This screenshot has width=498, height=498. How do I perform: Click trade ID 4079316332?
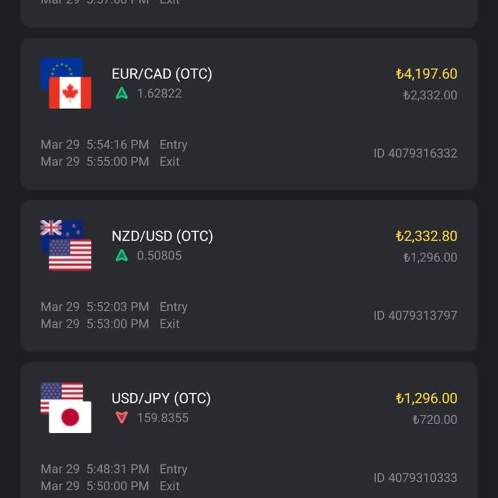point(415,154)
